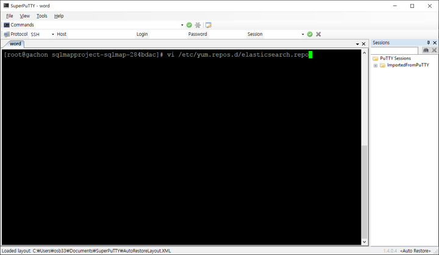Click the Host input field

(101, 34)
